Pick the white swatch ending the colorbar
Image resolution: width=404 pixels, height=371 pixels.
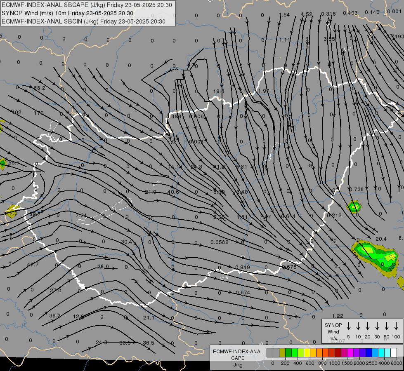(x=393, y=352)
